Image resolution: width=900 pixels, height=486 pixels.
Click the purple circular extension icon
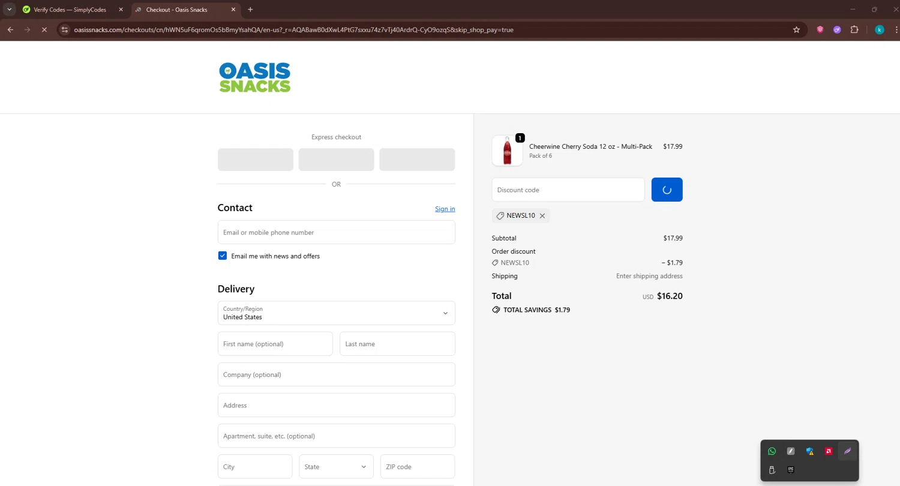pyautogui.click(x=837, y=29)
